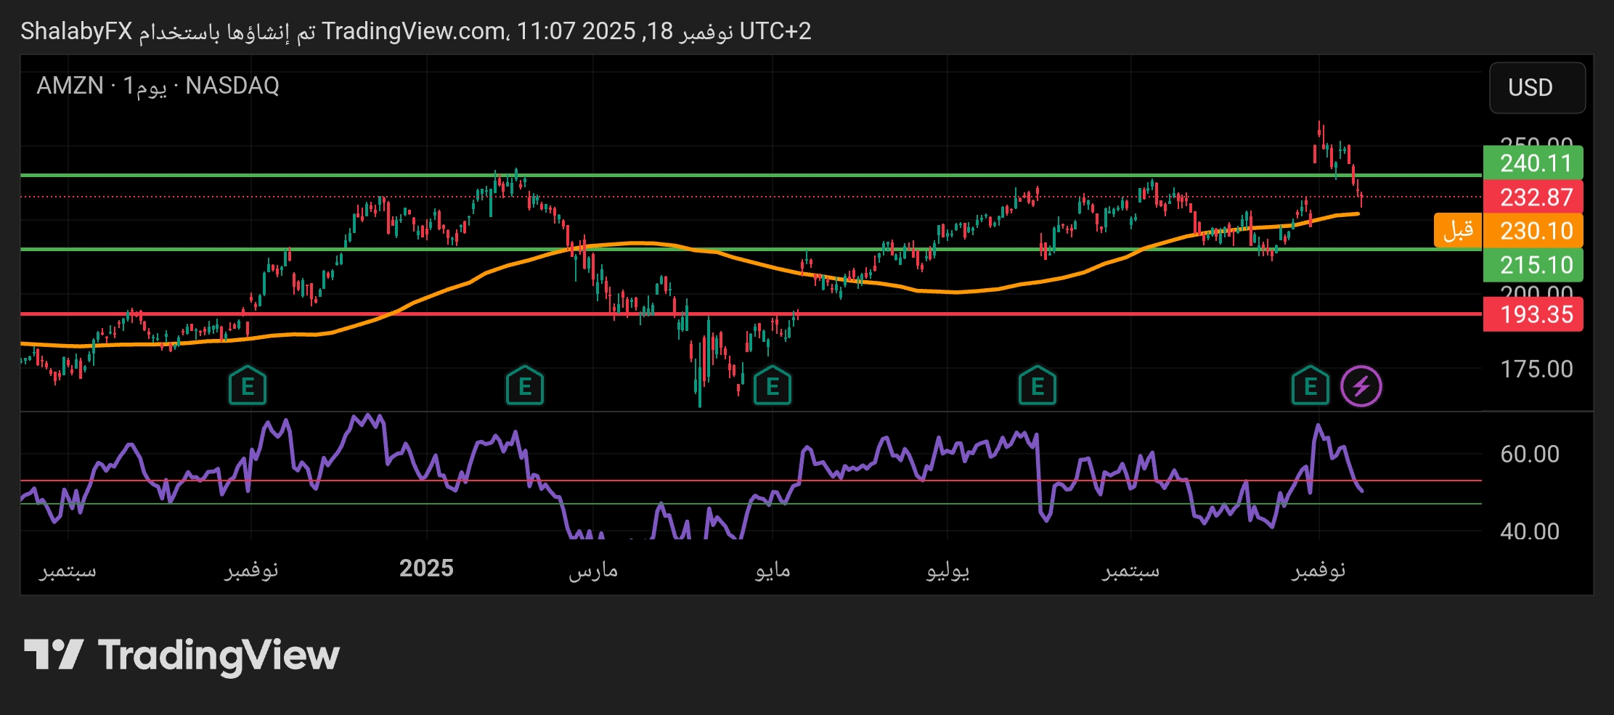1614x715 pixels.
Task: Click the orange 230.10 price label
Action: [x=1533, y=231]
